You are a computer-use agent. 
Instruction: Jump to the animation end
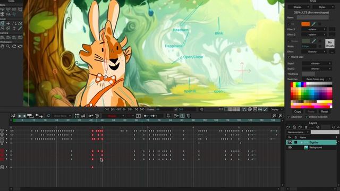tap(142, 109)
